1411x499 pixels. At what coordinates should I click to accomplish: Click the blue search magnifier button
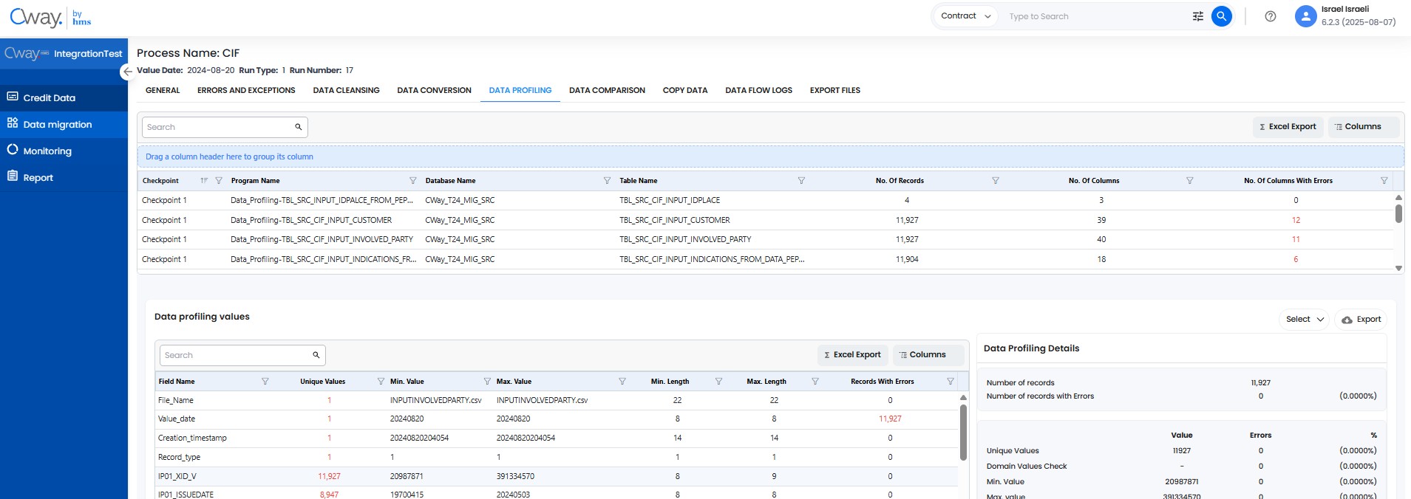click(1222, 16)
